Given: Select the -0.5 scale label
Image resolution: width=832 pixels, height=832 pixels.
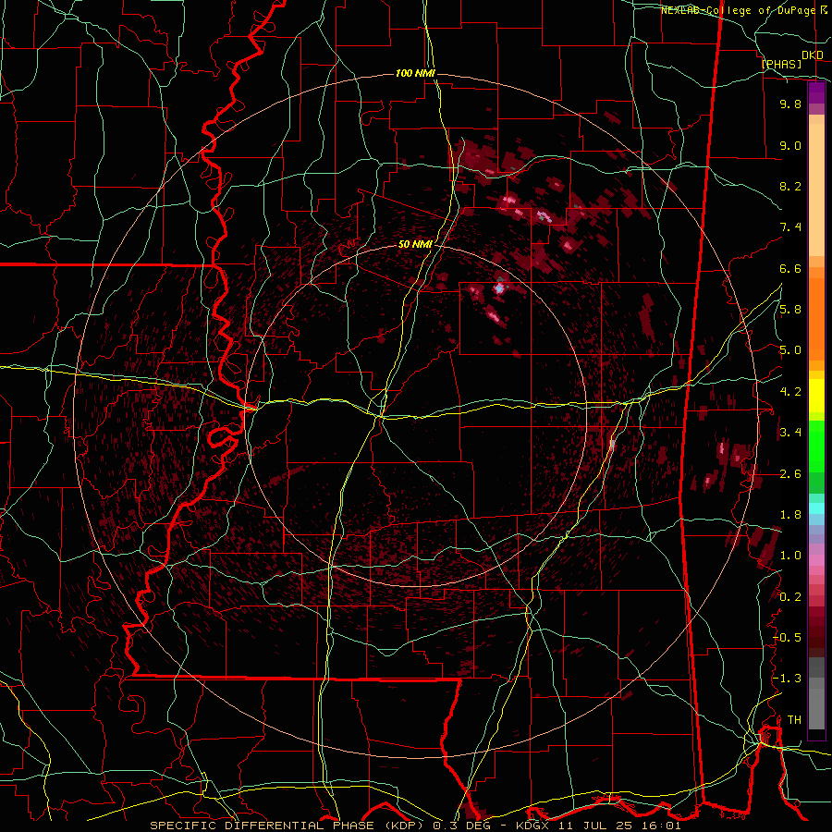Looking at the screenshot, I should coord(788,637).
